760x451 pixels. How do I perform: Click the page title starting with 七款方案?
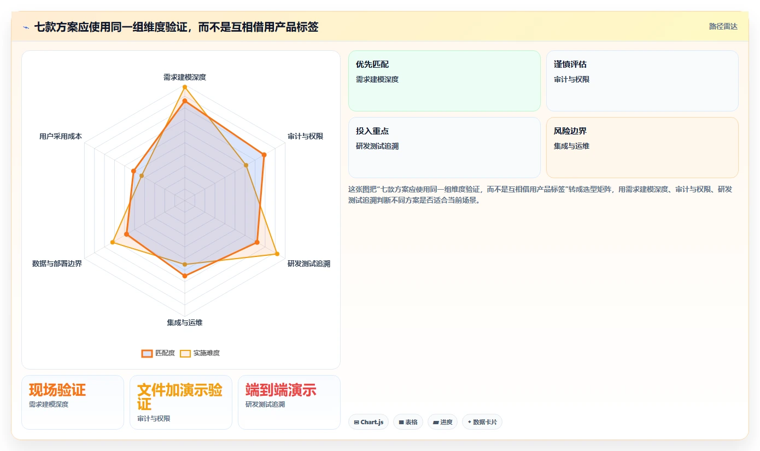[x=176, y=26]
